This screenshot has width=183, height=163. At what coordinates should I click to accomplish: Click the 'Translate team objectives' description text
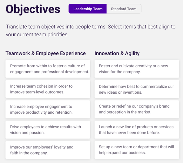tap(91, 31)
